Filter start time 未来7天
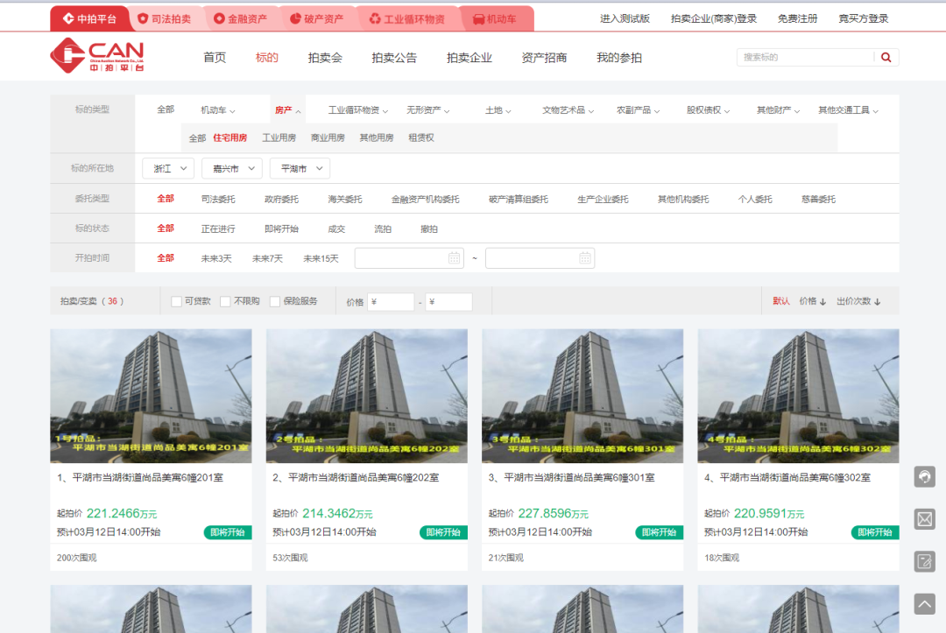 tap(267, 258)
